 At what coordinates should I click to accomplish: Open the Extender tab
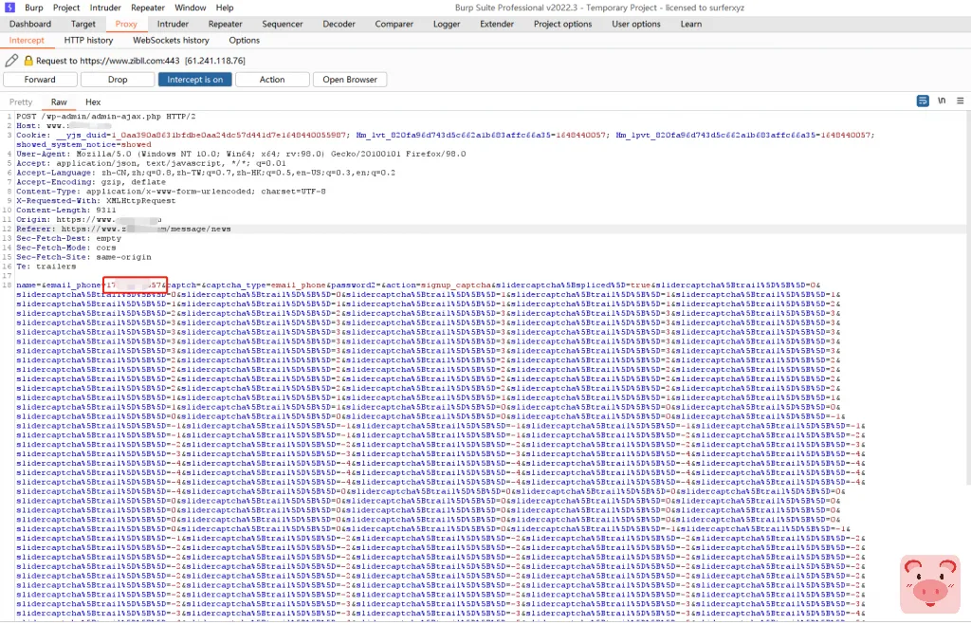[497, 24]
